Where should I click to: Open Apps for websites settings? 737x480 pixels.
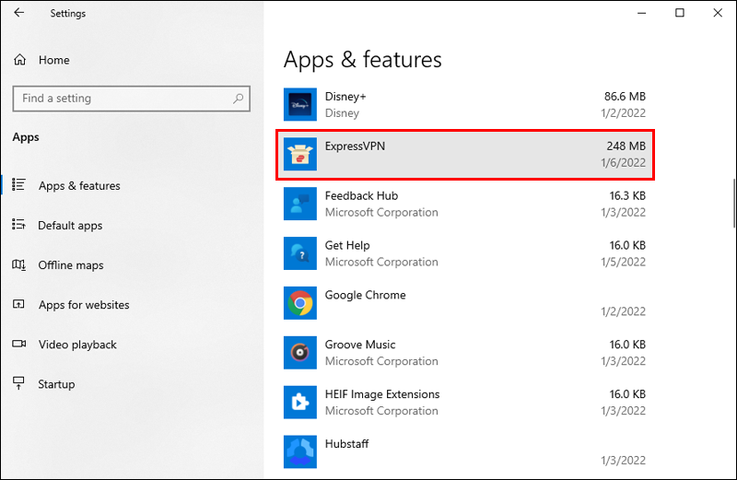click(x=84, y=305)
